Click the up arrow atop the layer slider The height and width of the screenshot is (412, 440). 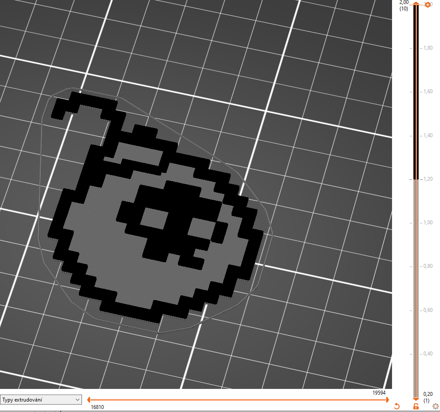[x=416, y=3]
